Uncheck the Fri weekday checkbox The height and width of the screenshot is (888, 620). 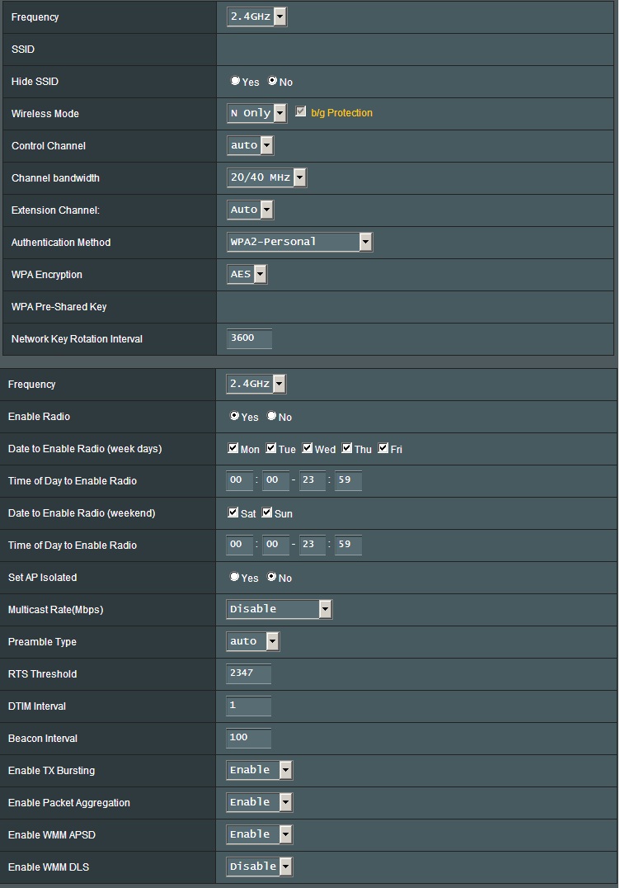tap(383, 448)
